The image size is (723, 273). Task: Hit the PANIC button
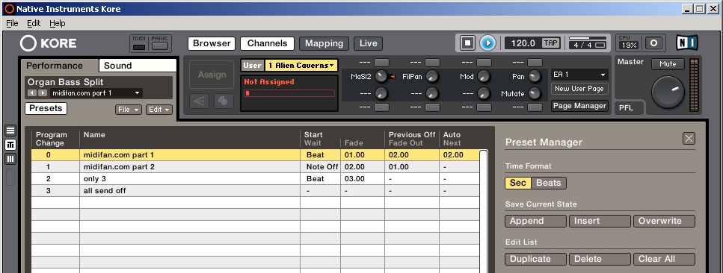(160, 46)
